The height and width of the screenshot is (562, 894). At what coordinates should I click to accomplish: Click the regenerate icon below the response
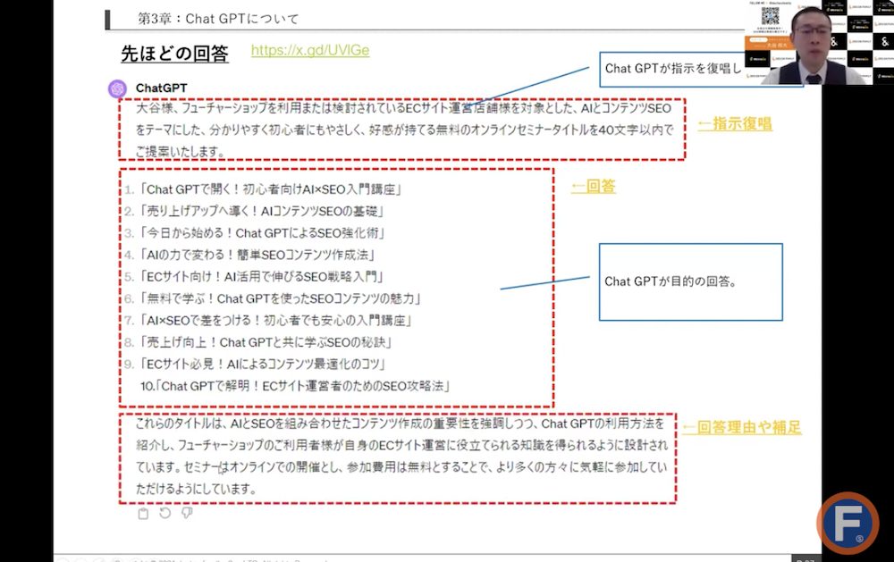click(x=164, y=513)
